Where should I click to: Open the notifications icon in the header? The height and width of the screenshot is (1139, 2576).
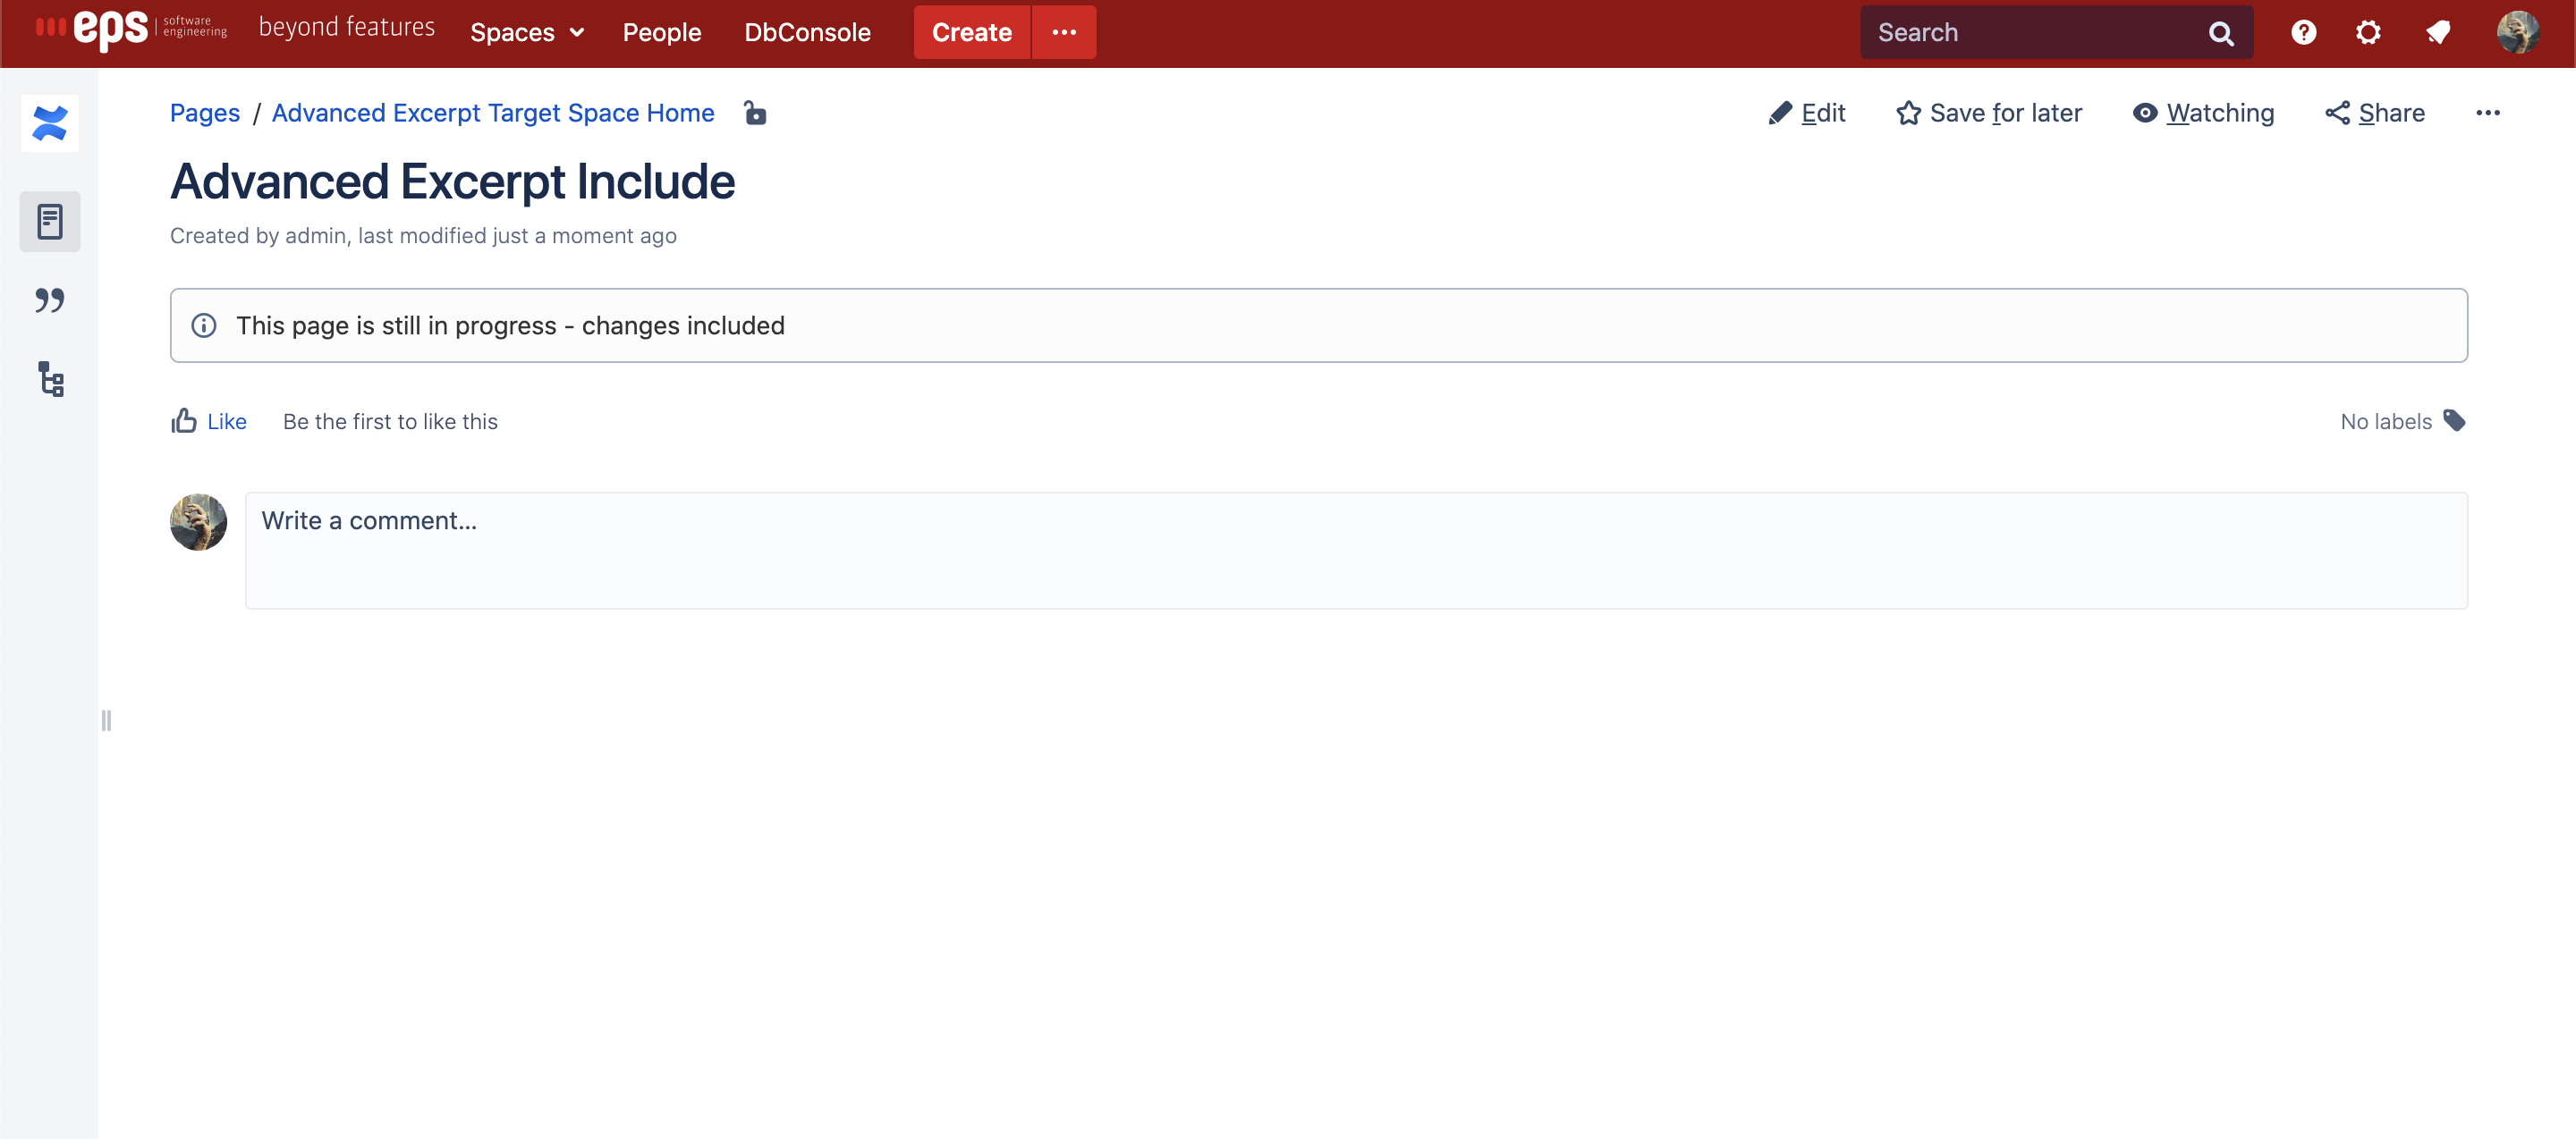pyautogui.click(x=2437, y=32)
